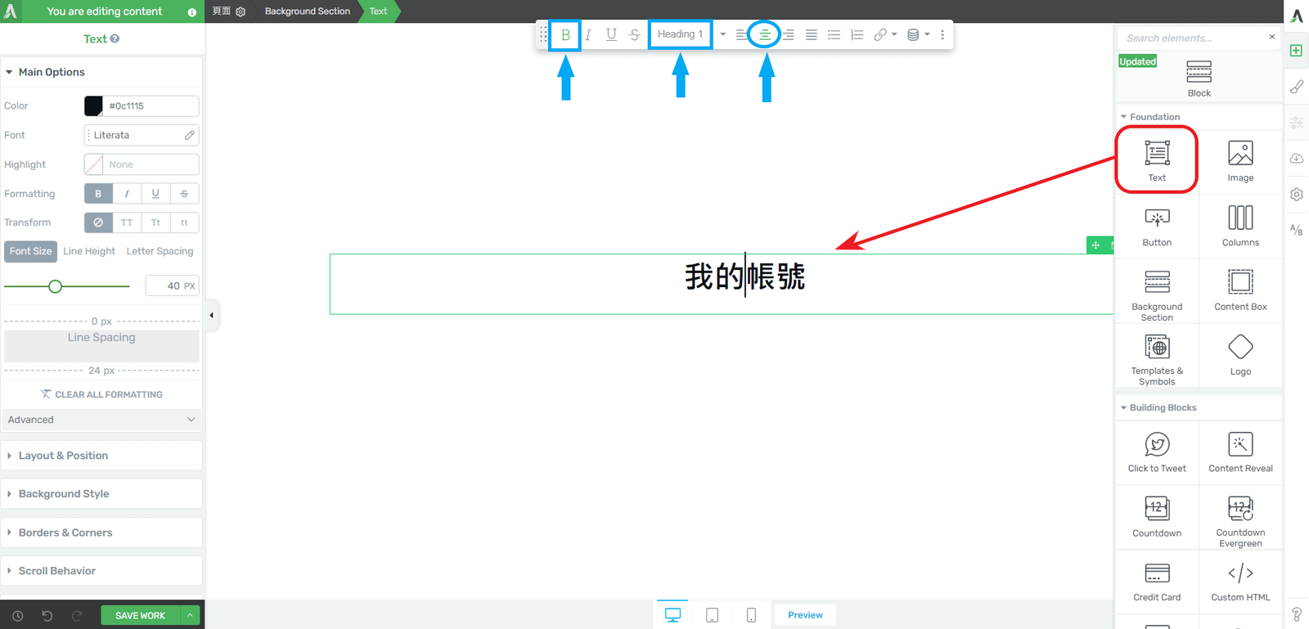Image resolution: width=1309 pixels, height=629 pixels.
Task: Set Transform to lowercase tt
Action: tap(184, 222)
